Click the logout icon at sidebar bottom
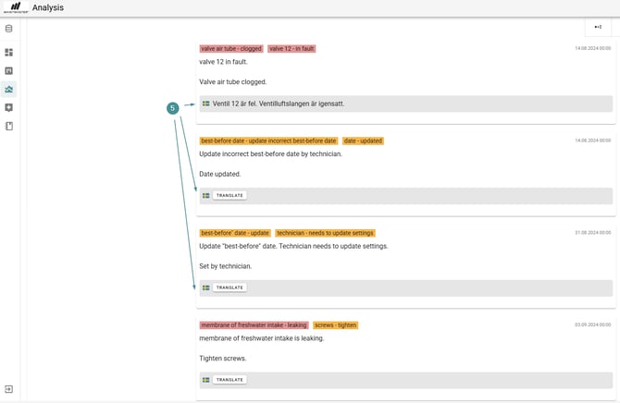This screenshot has height=403, width=620. pos(9,389)
